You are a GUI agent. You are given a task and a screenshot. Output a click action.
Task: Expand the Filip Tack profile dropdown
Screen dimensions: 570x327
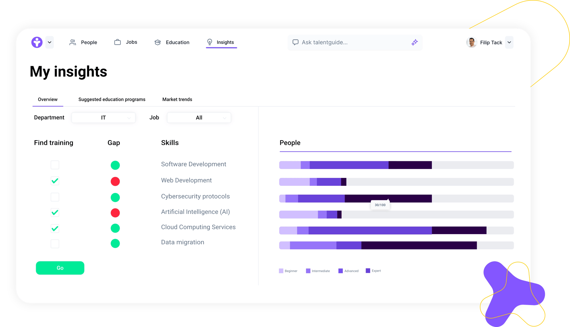coord(510,42)
